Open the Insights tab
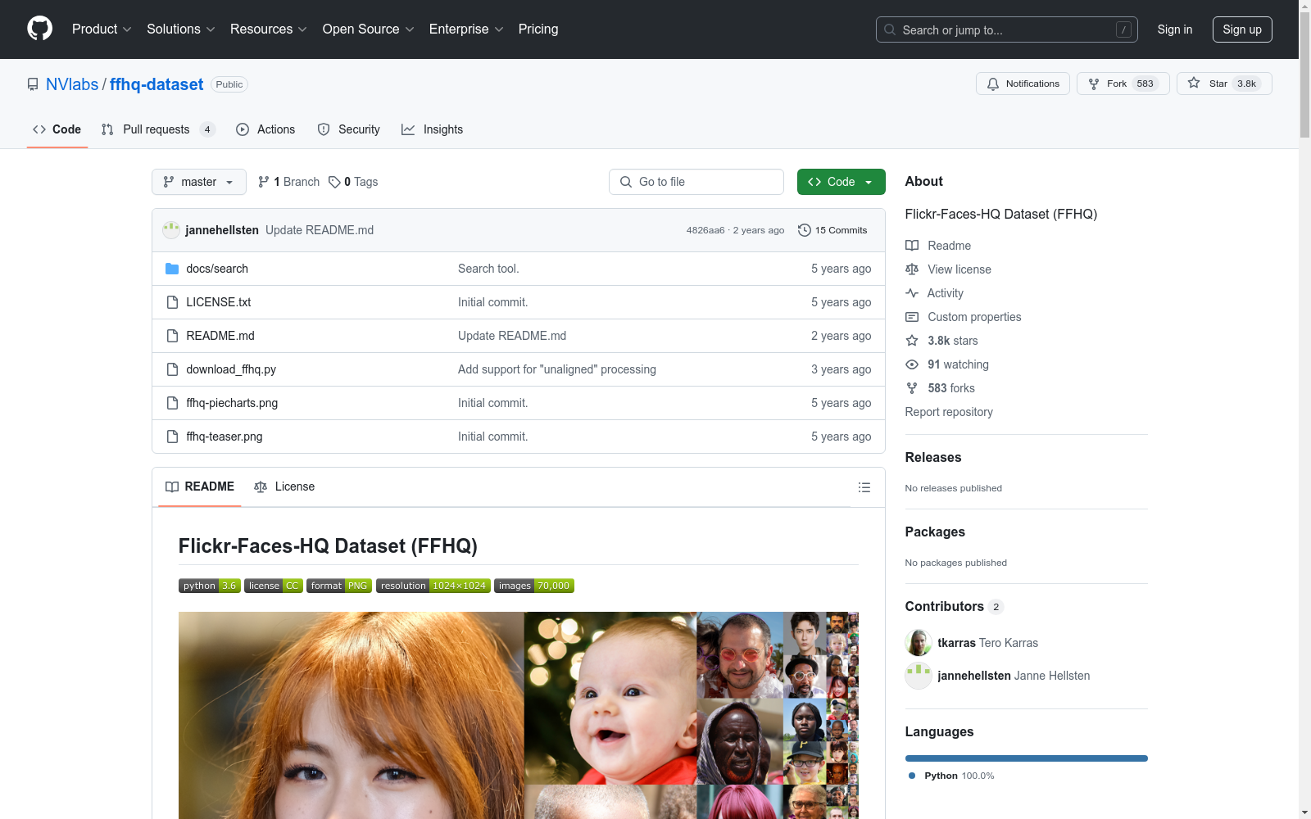The height and width of the screenshot is (819, 1311). tap(433, 129)
